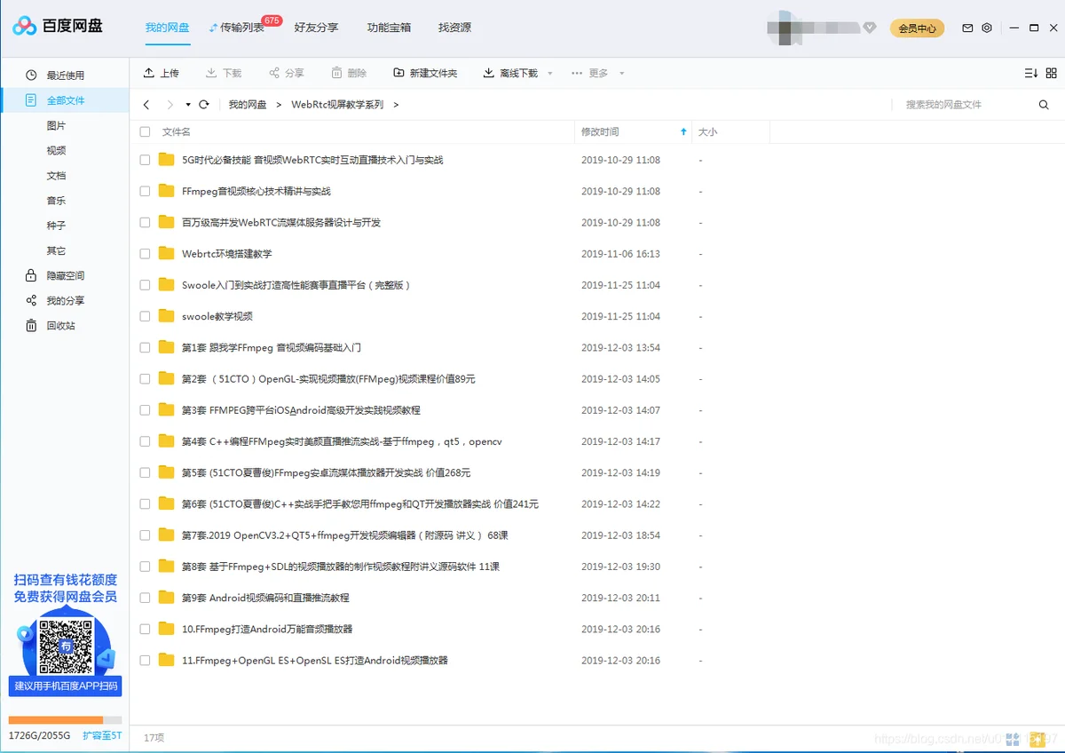
Task: Click 我的网盘 breadcrumb link
Action: pyautogui.click(x=248, y=105)
